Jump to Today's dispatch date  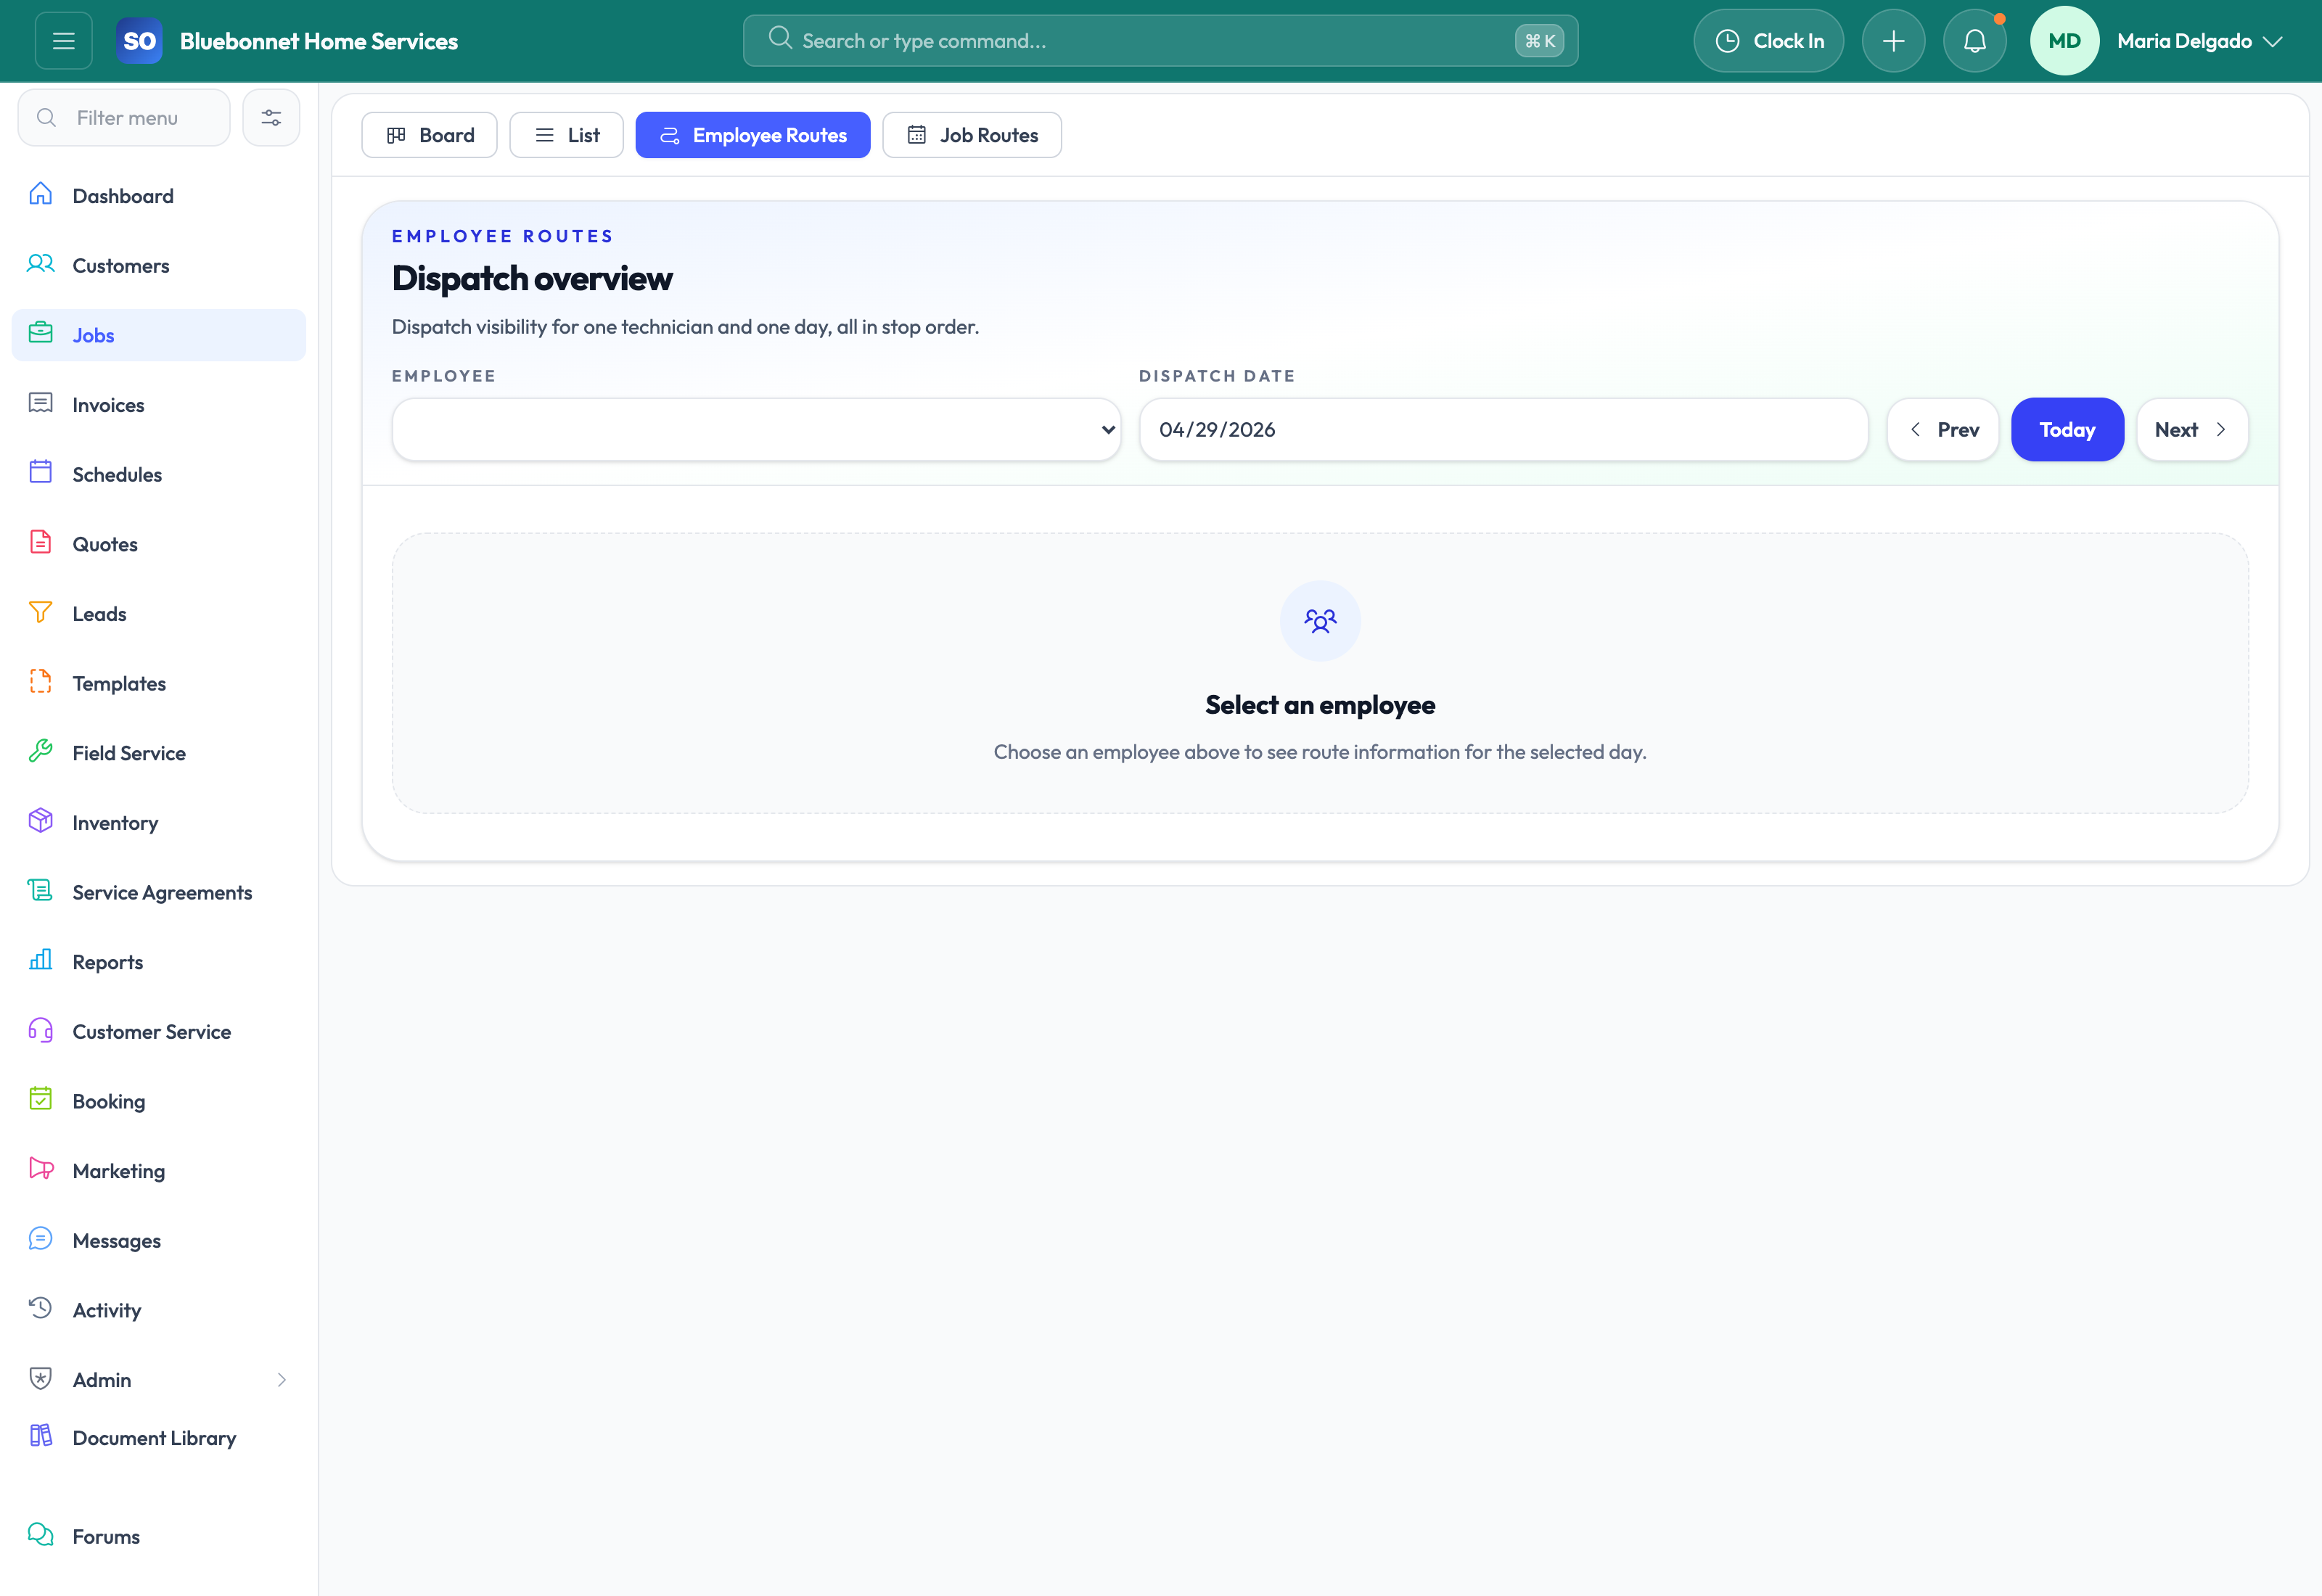click(2067, 430)
